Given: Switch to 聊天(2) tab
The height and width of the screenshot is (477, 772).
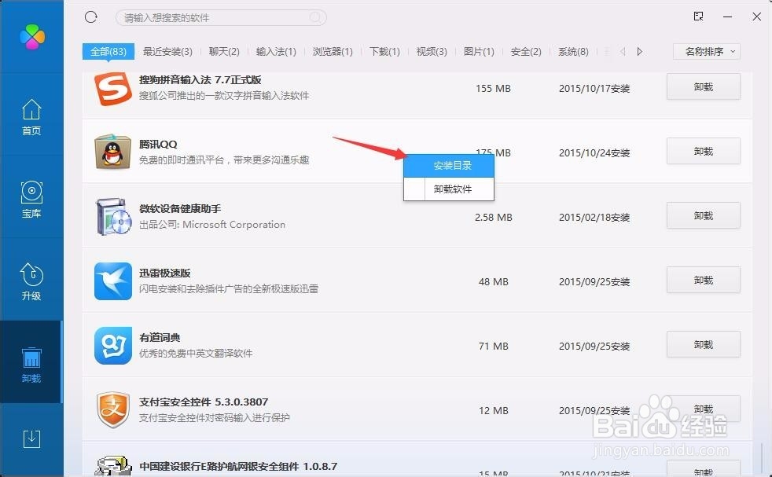Looking at the screenshot, I should tap(224, 51).
